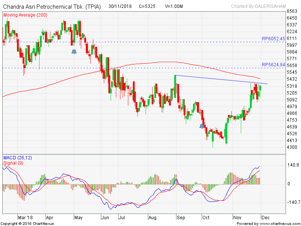Screen dimensions: 301x226
Task: Click the '5318' price axis value
Action: point(292,86)
